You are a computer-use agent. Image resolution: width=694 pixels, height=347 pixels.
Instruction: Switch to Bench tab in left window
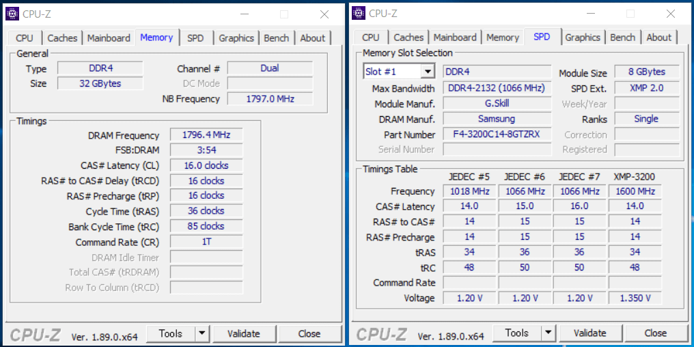(x=276, y=38)
